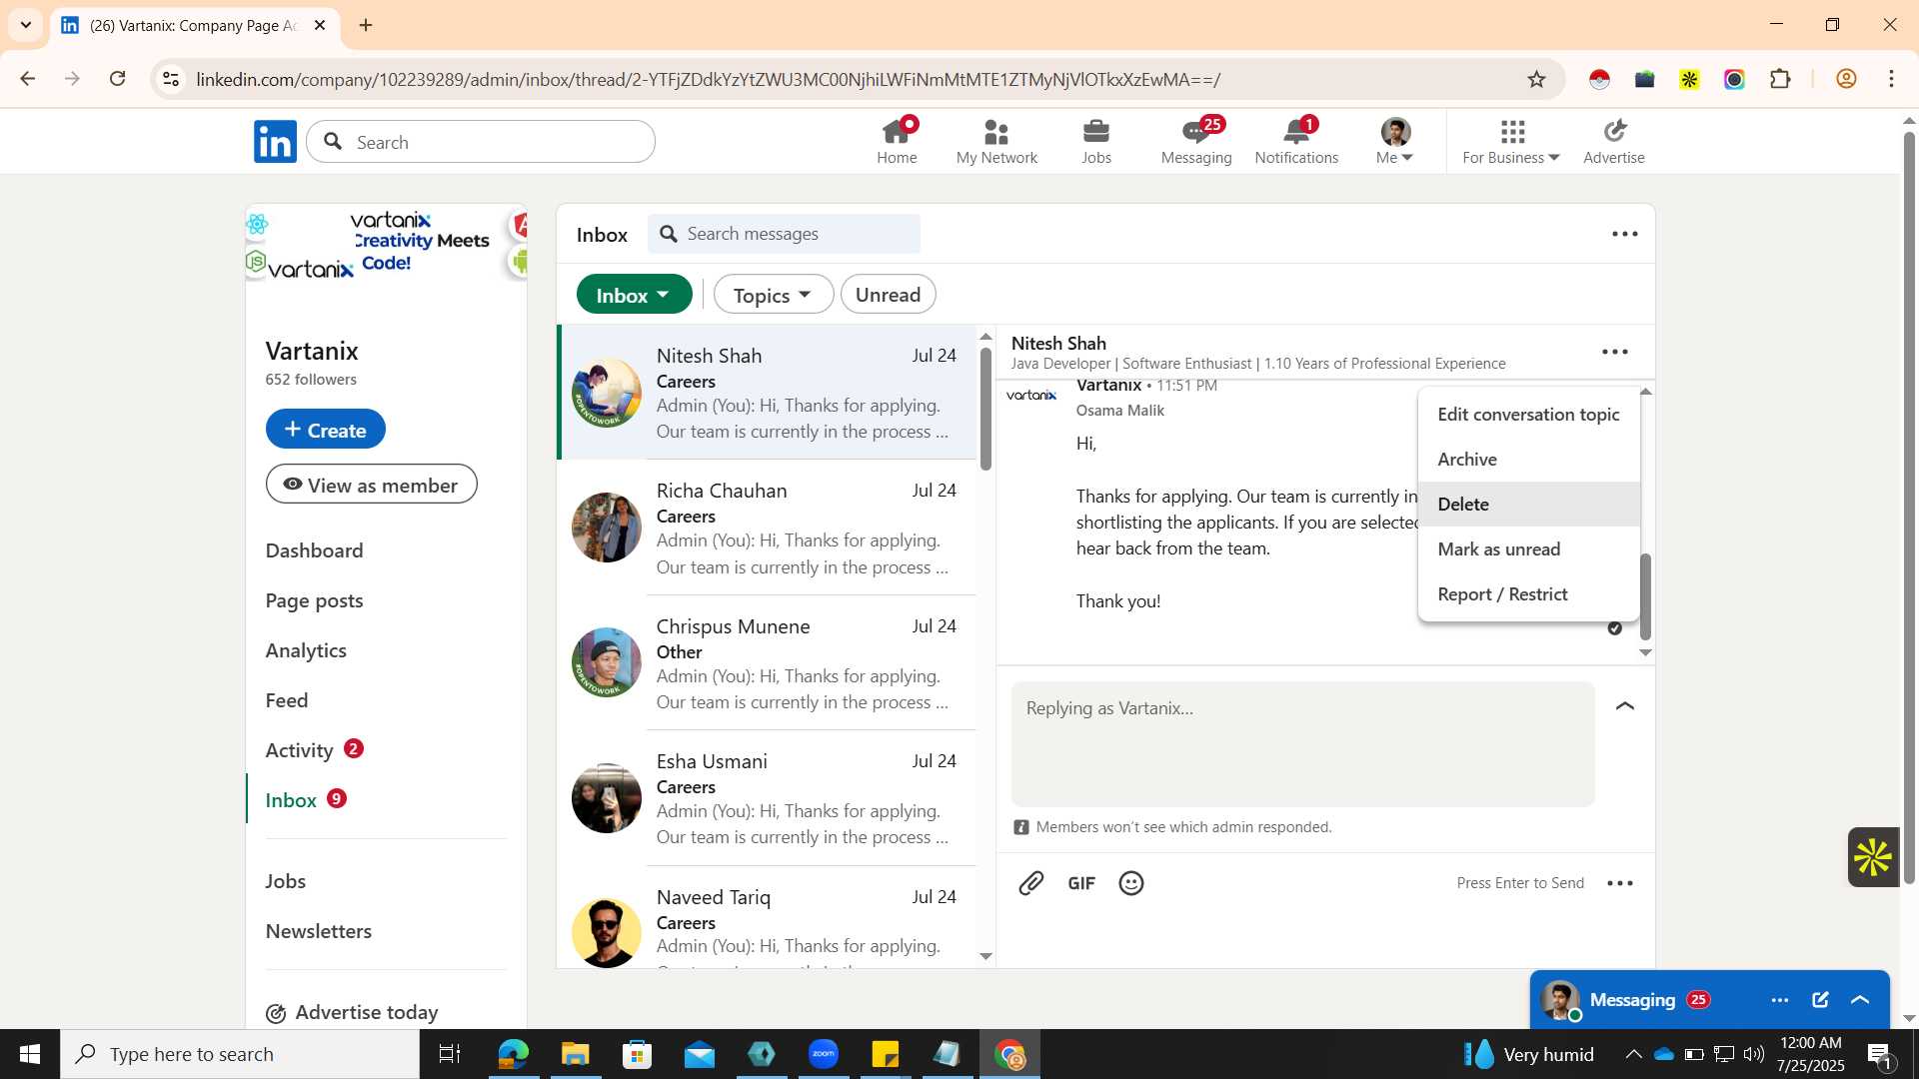Viewport: 1919px width, 1079px height.
Task: Open Activity in the admin sidebar
Action: point(299,750)
